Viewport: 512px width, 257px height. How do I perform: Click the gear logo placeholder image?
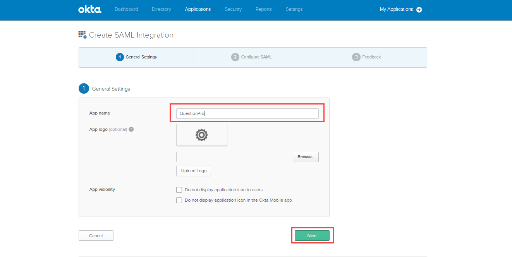coord(202,135)
